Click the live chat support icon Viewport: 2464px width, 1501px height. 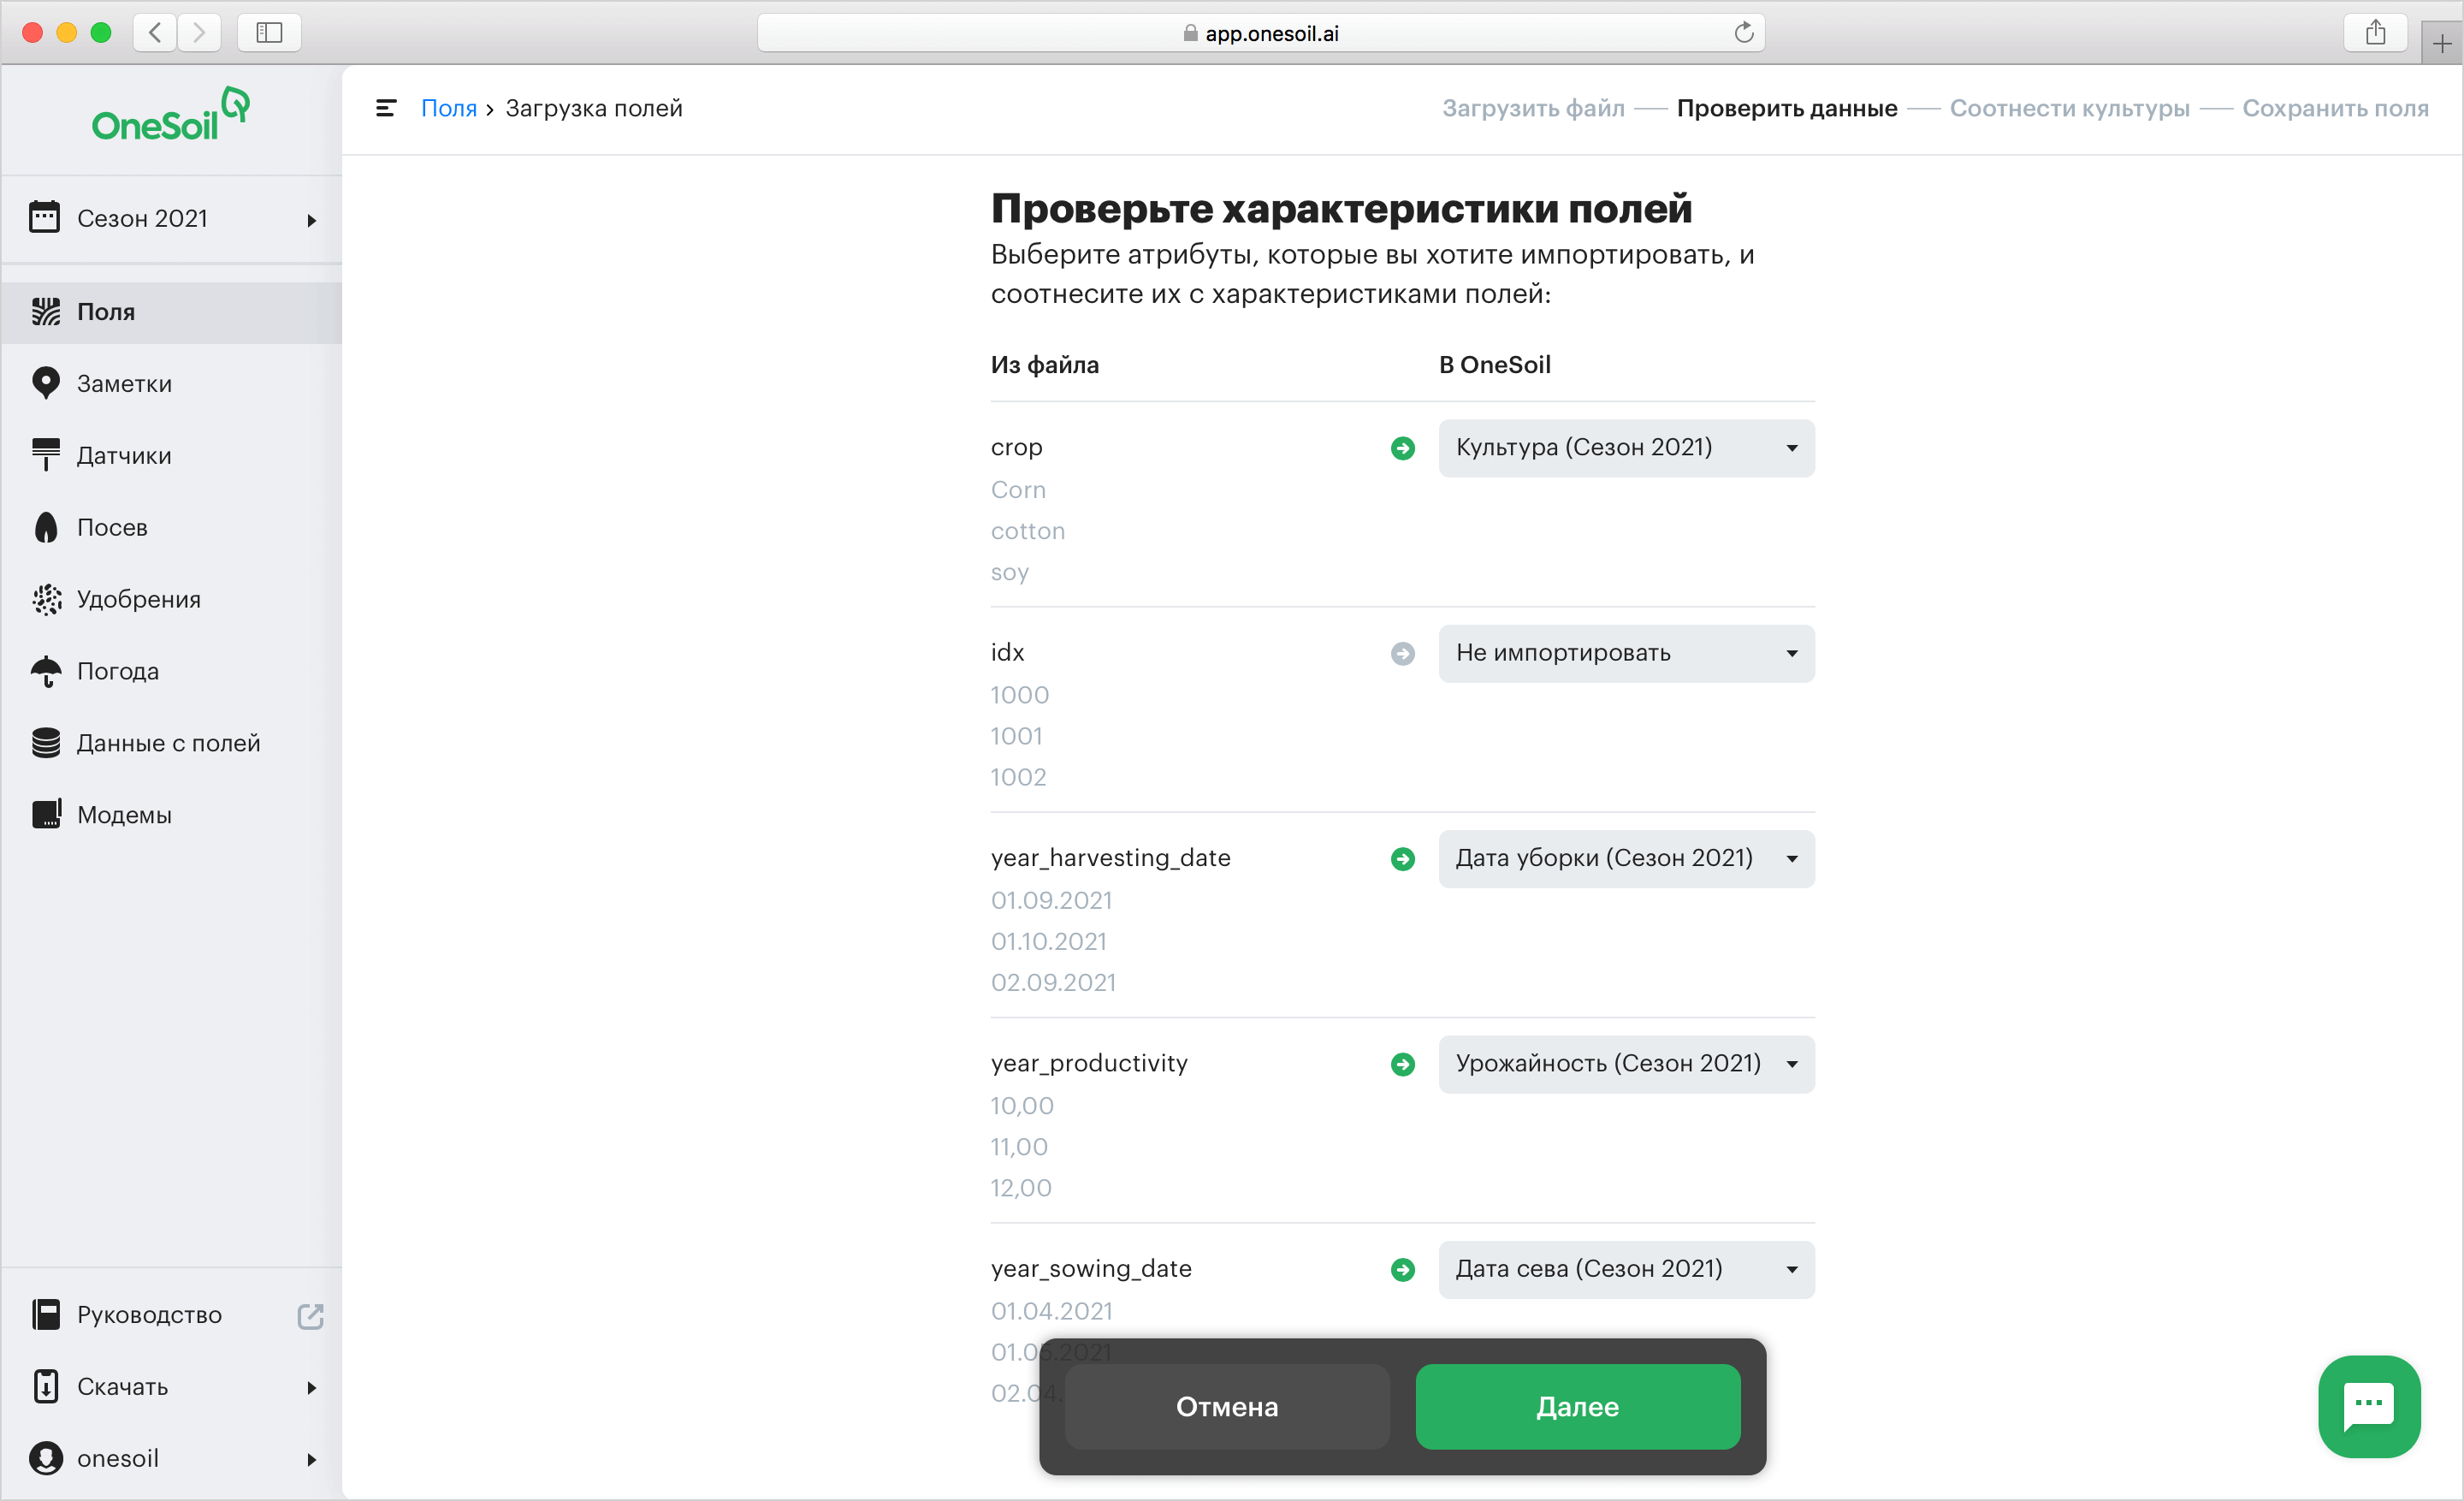(2371, 1404)
